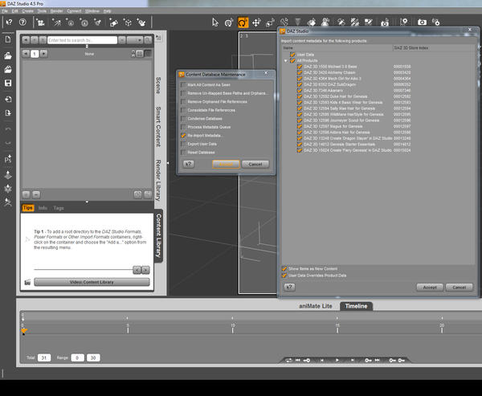482x396 pixels.
Task: Click the Render camera icon in toolbar
Action: [x=422, y=22]
